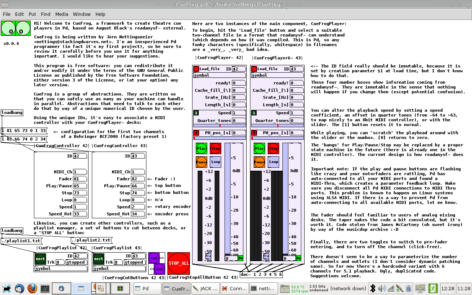This screenshot has height=295, width=472.
Task: Click the stopped symbol box in CueFrogPlaylist 43
Action: coord(135,262)
